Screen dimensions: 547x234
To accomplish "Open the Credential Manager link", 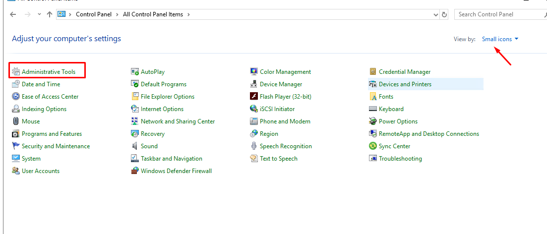I will [405, 72].
